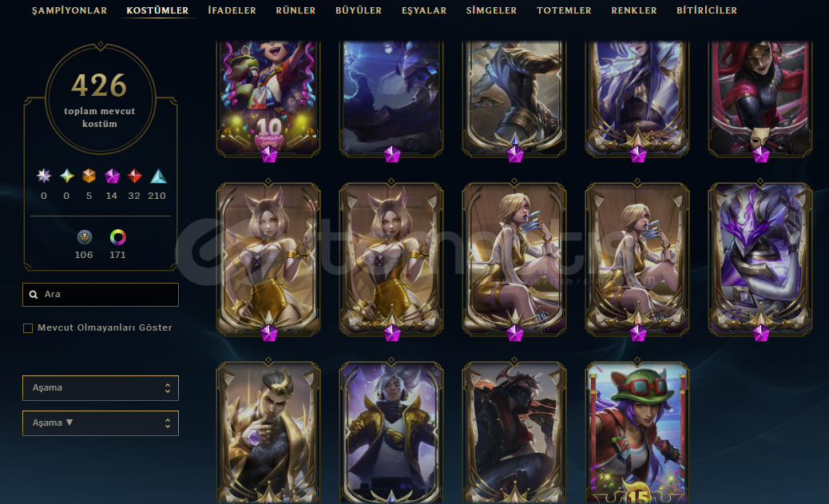Open the RÜNLER tab
This screenshot has height=504, width=829.
coord(296,10)
